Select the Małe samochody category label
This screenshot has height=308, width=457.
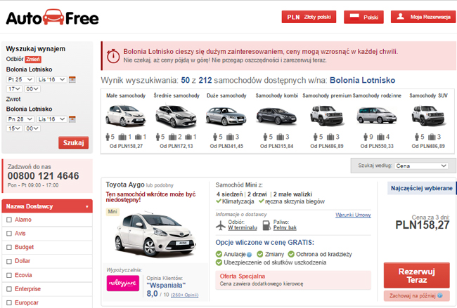click(x=126, y=95)
